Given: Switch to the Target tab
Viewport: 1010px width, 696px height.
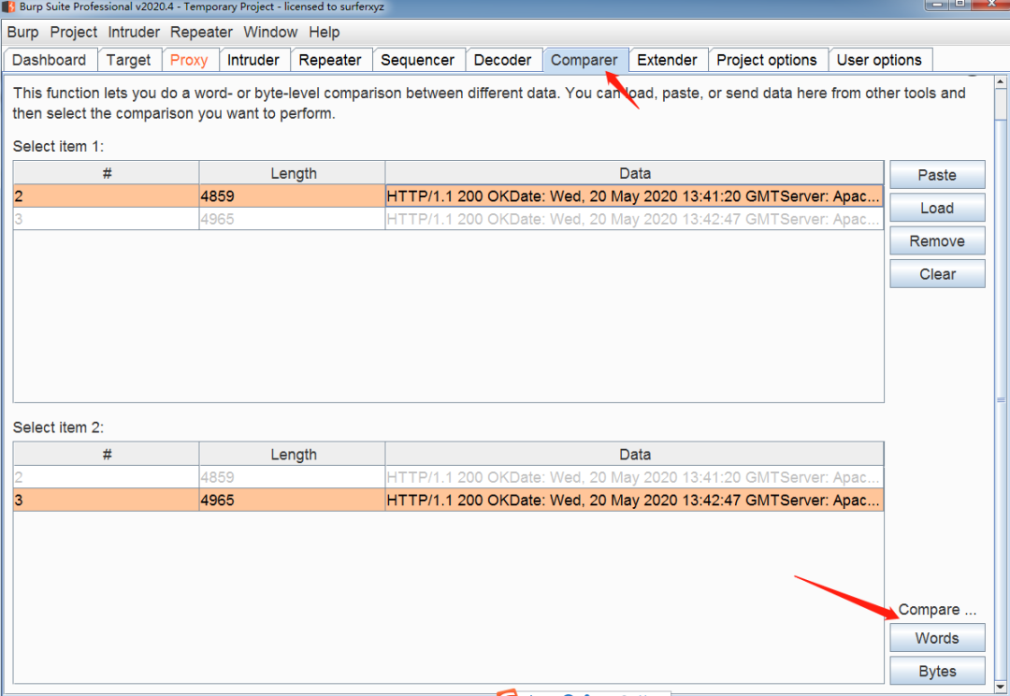Looking at the screenshot, I should [129, 60].
